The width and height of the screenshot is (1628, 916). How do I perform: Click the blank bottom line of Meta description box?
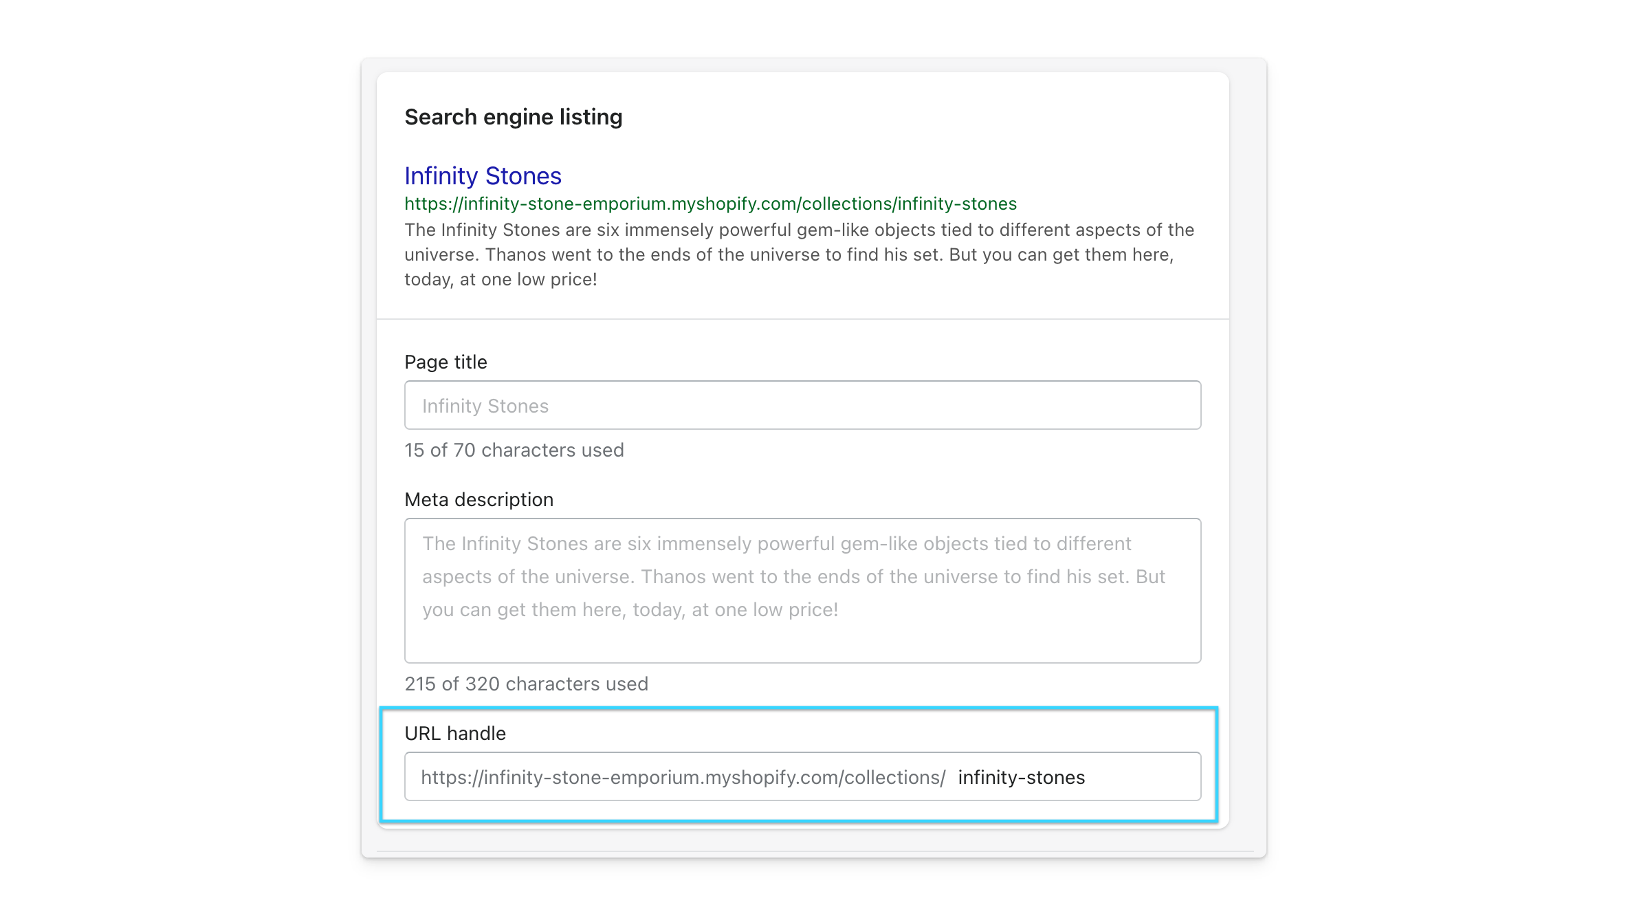pyautogui.click(x=802, y=644)
